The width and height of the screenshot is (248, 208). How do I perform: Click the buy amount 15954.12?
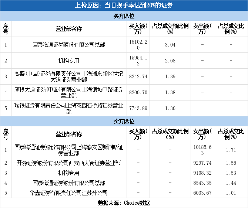138,61
